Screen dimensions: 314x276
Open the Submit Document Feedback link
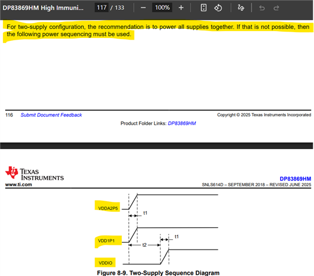click(51, 115)
